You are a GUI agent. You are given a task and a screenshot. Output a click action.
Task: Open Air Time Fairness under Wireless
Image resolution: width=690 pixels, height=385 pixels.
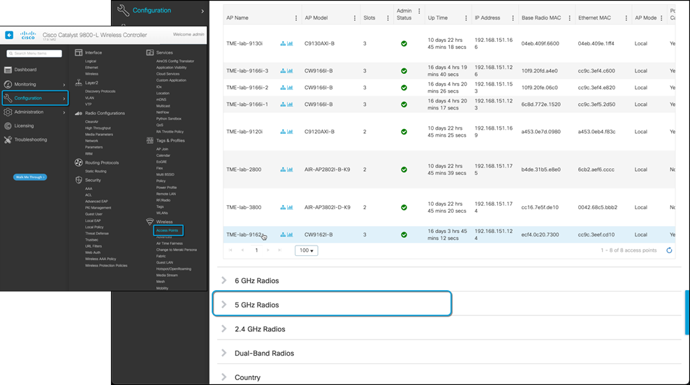click(170, 243)
